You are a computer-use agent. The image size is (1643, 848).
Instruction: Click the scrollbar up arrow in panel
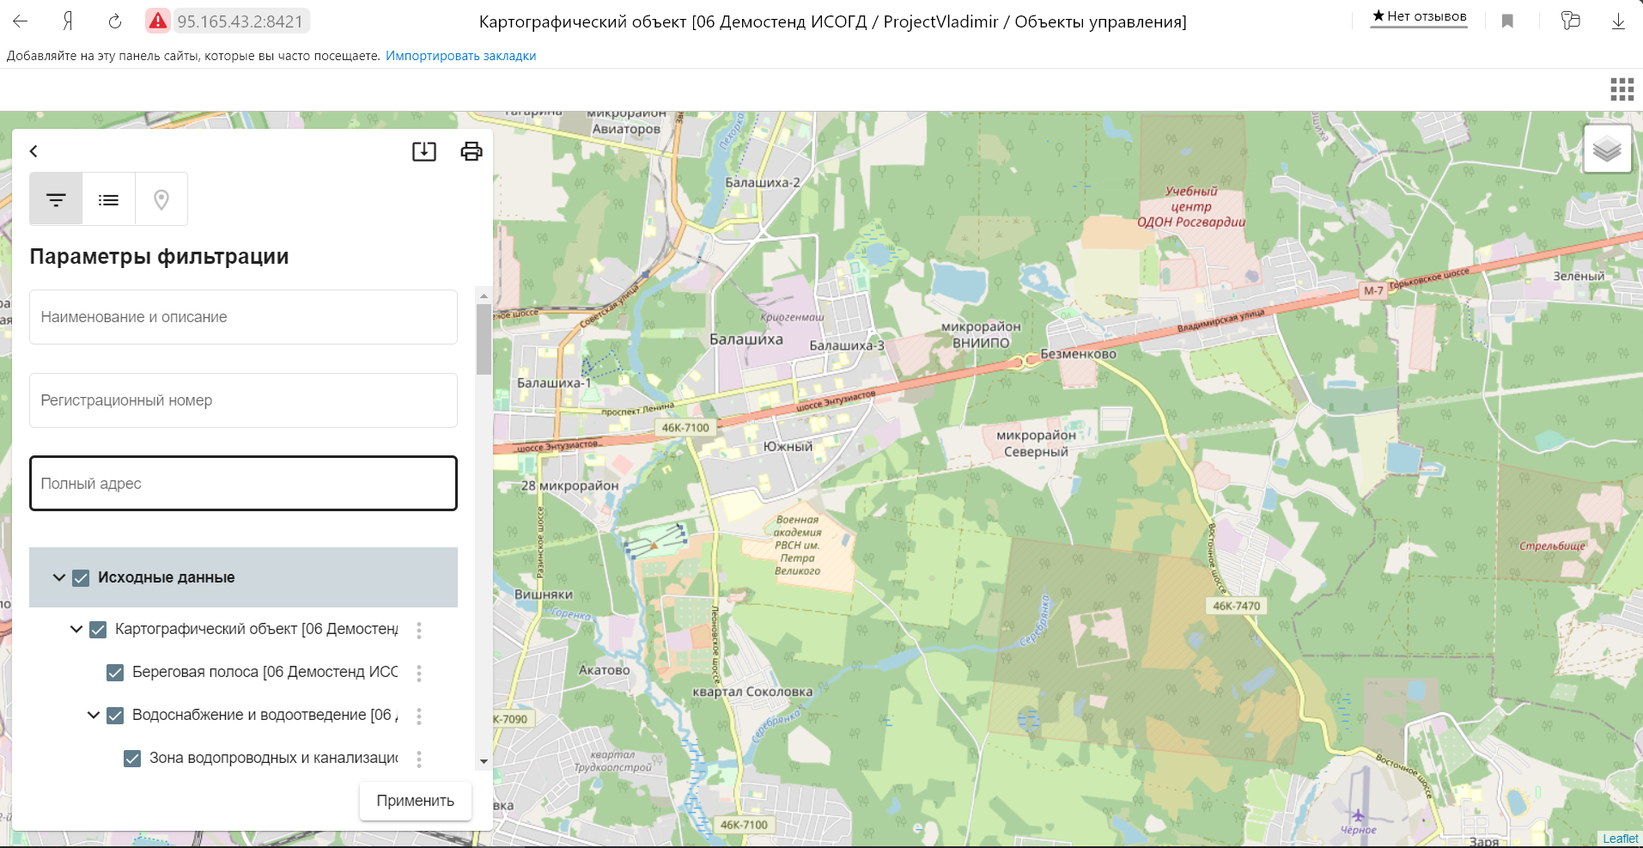484,295
